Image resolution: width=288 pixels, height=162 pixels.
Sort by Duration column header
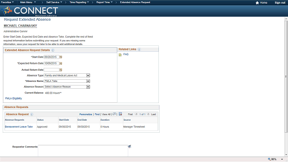(x=105, y=120)
